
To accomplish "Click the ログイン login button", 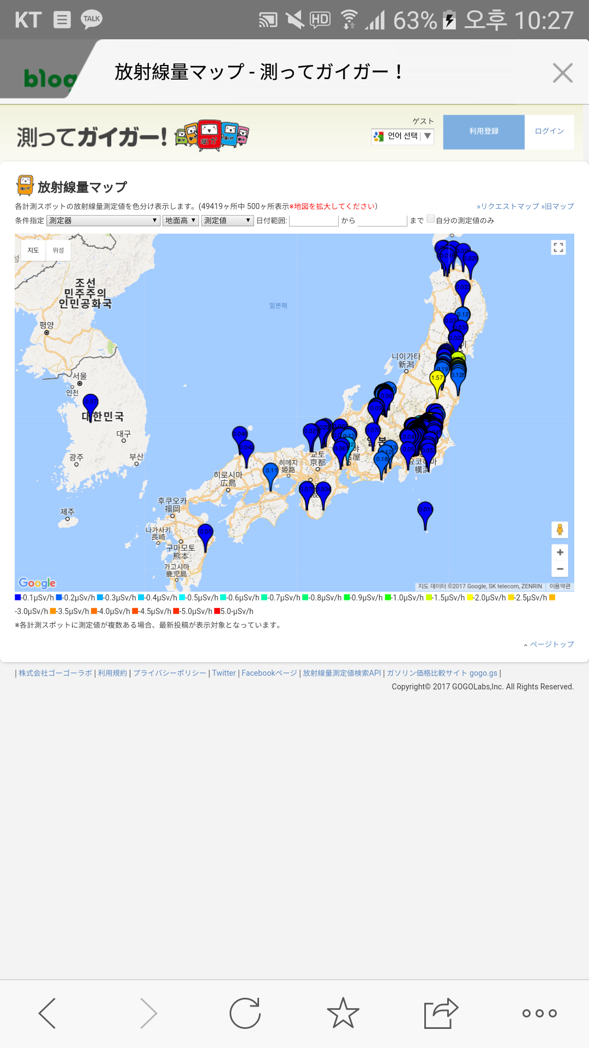I will 549,132.
